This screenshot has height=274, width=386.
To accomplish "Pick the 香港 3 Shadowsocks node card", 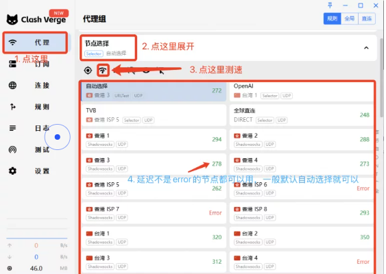I will [x=154, y=164].
